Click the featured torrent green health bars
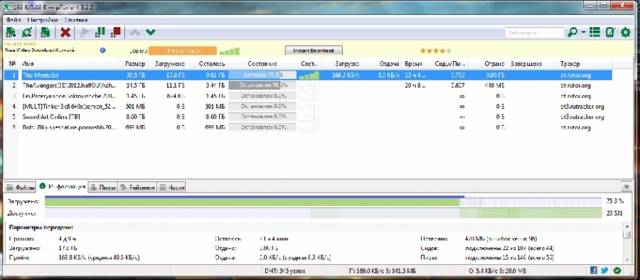Screen dimensions: 640x280 pyautogui.click(x=230, y=51)
